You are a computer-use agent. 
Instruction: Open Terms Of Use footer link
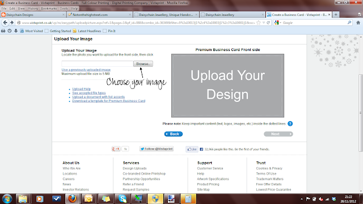(266, 174)
